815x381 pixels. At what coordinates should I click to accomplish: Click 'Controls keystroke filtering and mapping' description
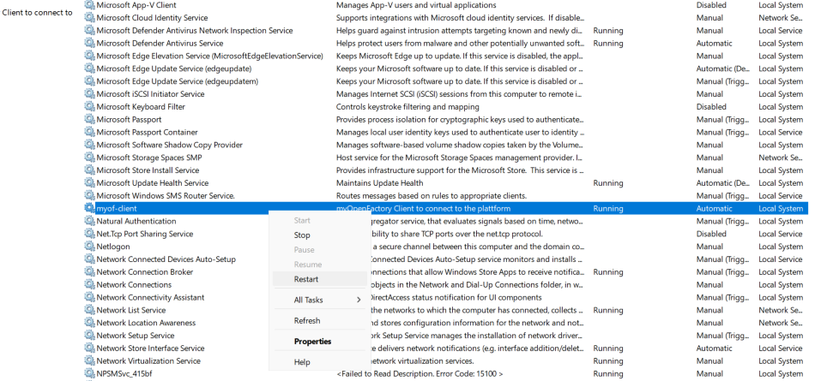click(x=407, y=107)
